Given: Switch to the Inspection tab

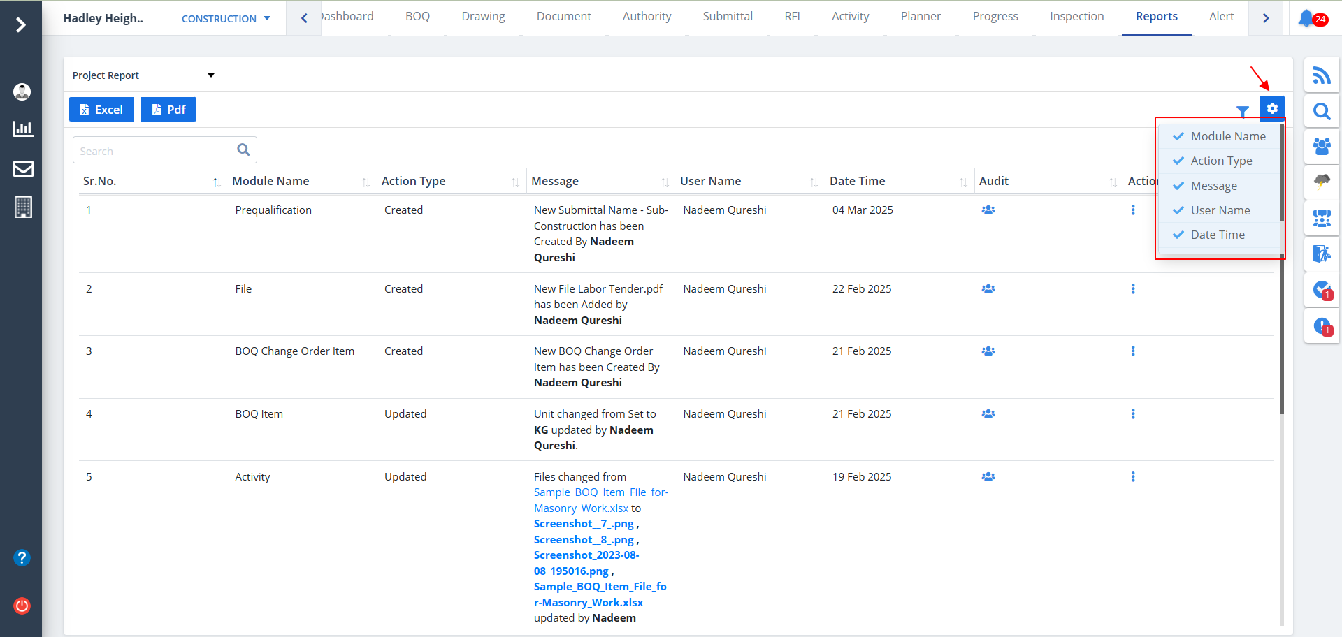Looking at the screenshot, I should coord(1076,17).
